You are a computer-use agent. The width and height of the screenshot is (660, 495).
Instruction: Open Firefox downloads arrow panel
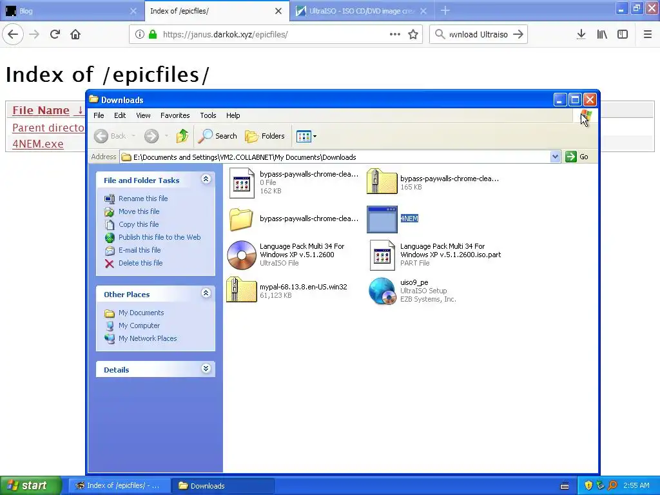(581, 35)
